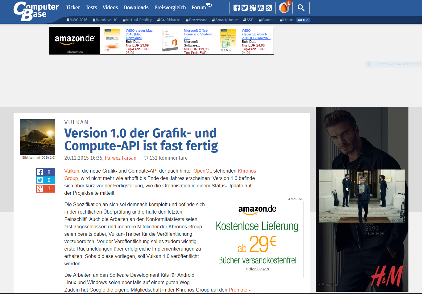Select the #Windows 10 tag
The image size is (422, 294).
[105, 20]
